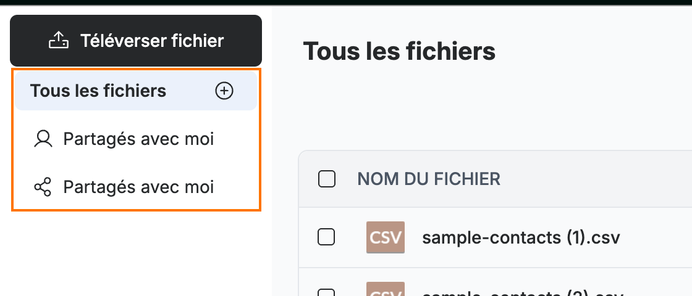Select the Tous les fichiers sidebar item text
Screen dimensions: 692x296
tap(98, 91)
